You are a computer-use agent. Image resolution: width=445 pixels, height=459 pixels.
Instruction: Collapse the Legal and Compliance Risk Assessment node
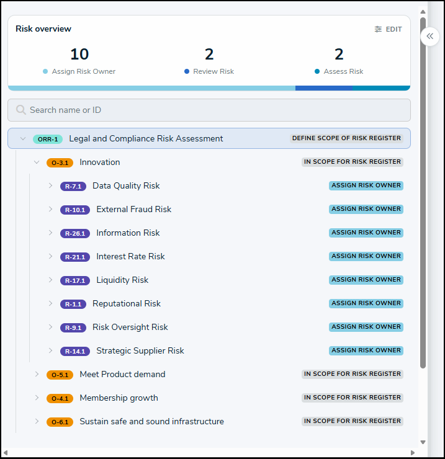point(23,138)
